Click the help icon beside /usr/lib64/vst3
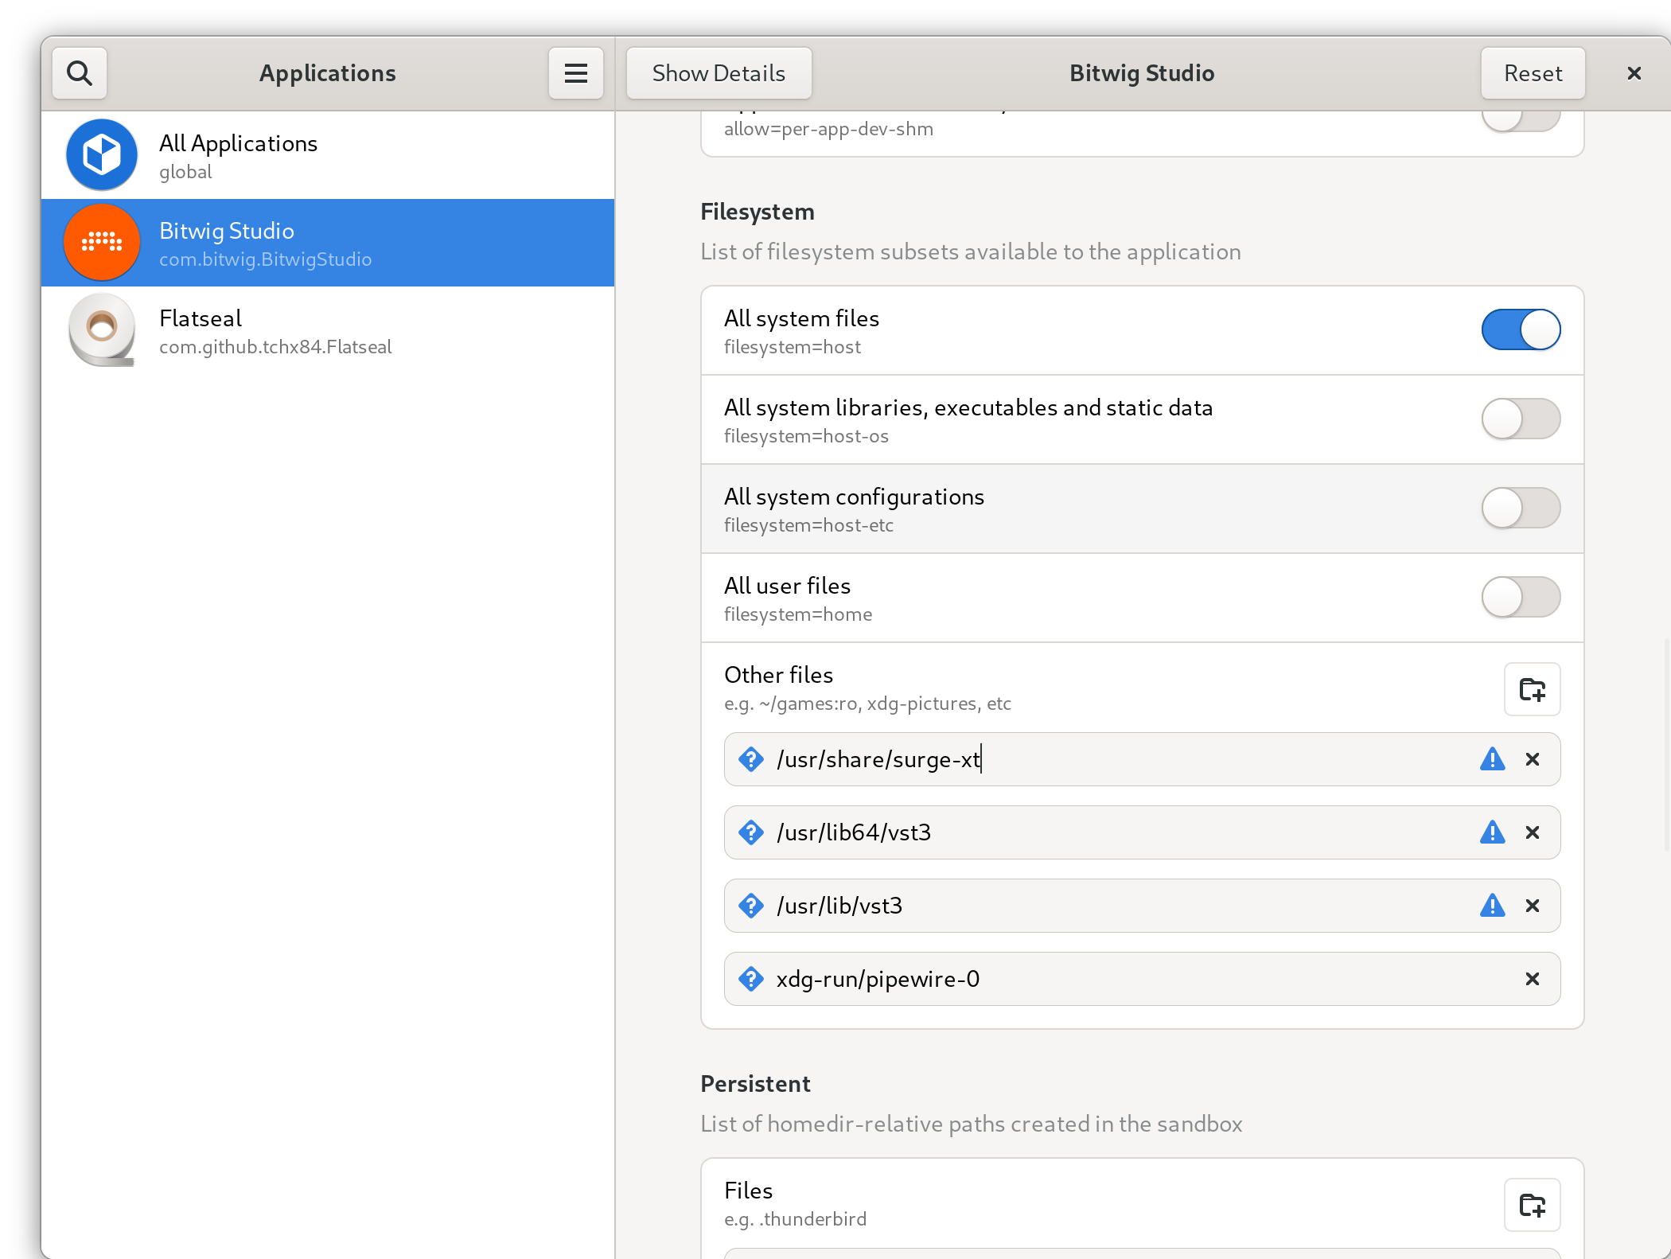This screenshot has width=1671, height=1259. (x=750, y=832)
